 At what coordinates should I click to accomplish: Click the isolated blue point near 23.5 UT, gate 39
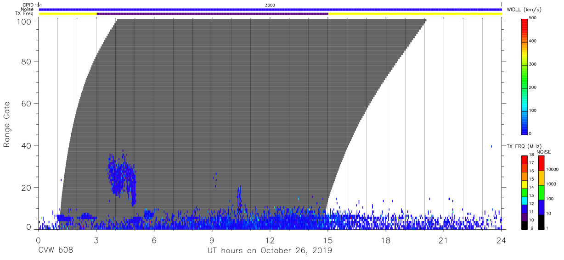coord(491,146)
